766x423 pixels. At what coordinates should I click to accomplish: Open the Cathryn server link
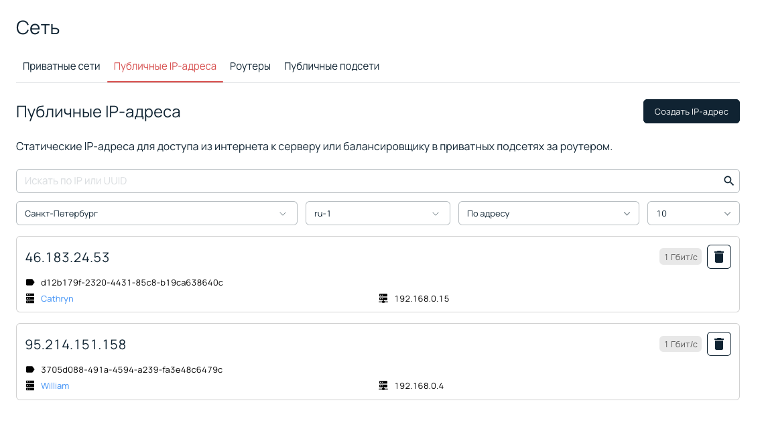[57, 298]
